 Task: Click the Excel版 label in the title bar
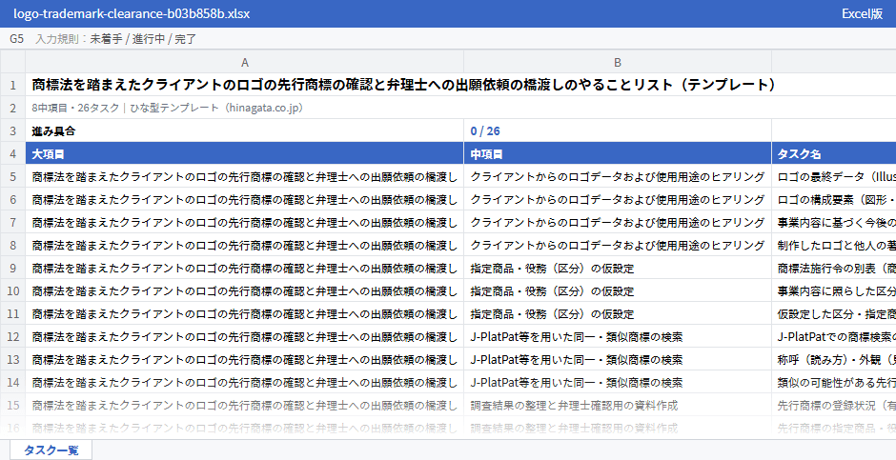pos(862,13)
